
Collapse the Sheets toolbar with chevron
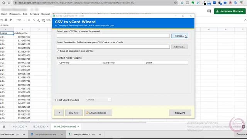click(x=245, y=20)
